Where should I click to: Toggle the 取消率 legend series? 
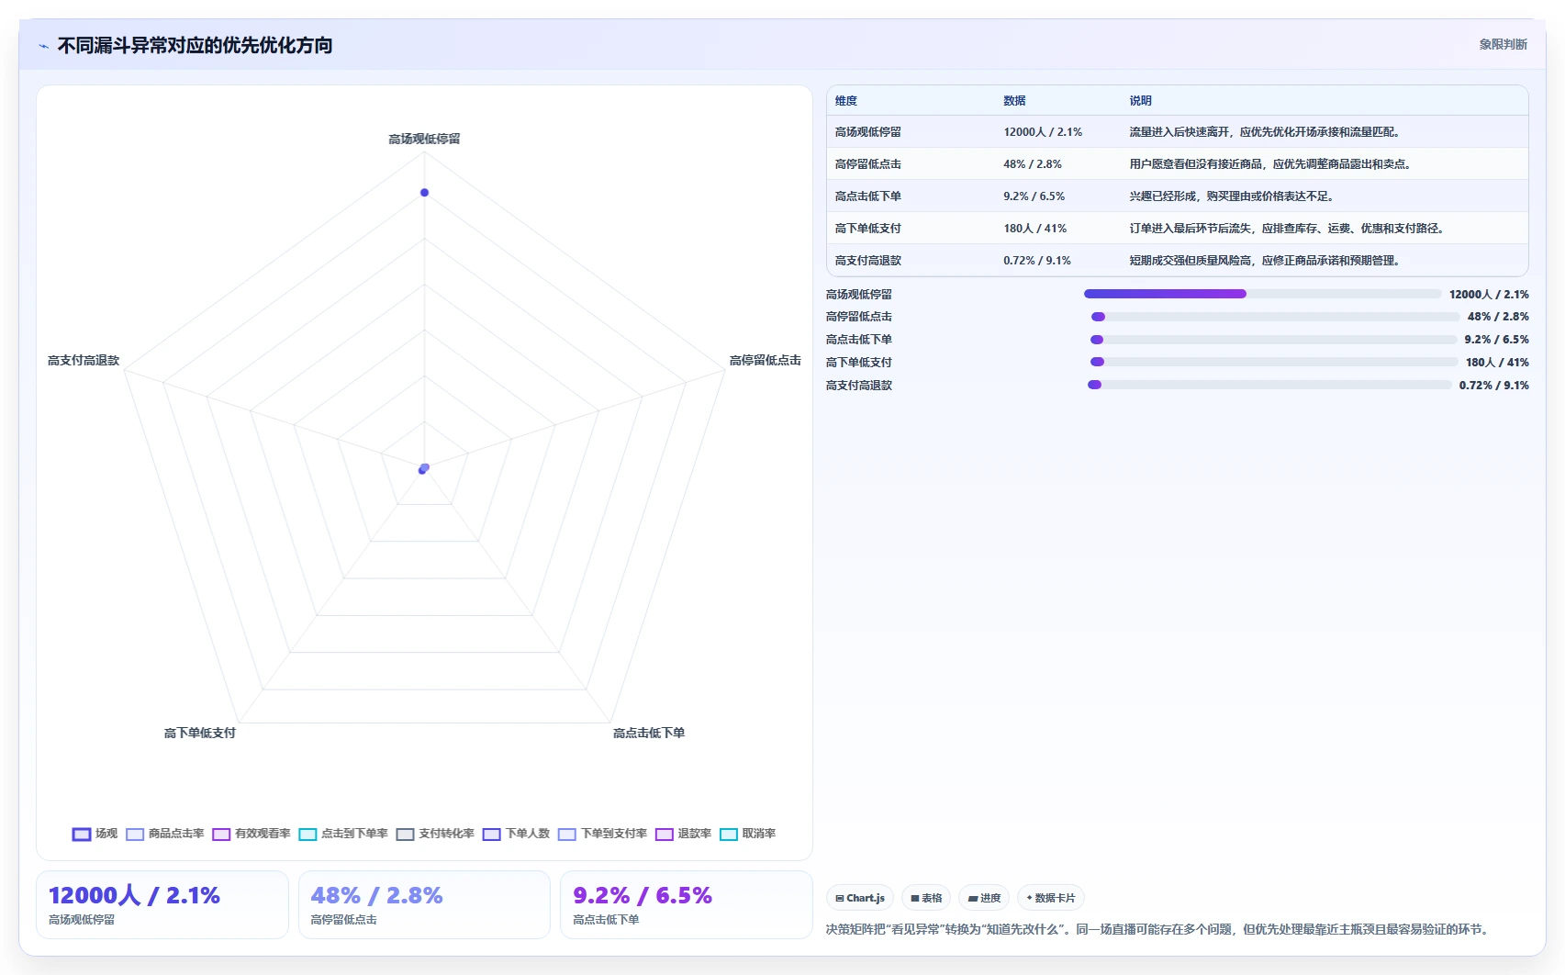pos(748,834)
